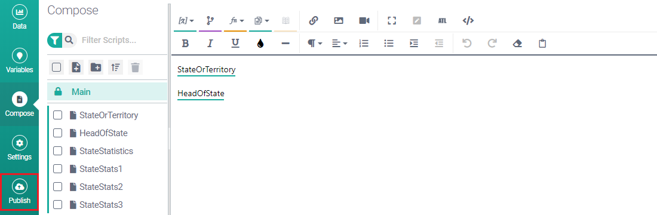This screenshot has height=215, width=657.
Task: Add a new script folder
Action: click(96, 67)
